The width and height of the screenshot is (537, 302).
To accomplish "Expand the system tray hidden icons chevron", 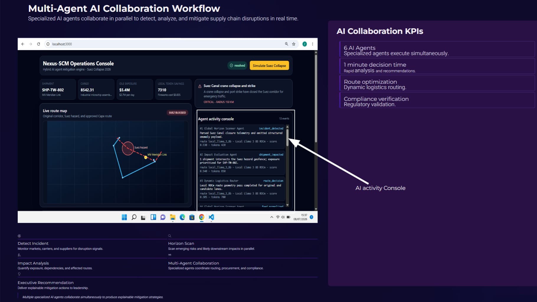I will [271, 217].
